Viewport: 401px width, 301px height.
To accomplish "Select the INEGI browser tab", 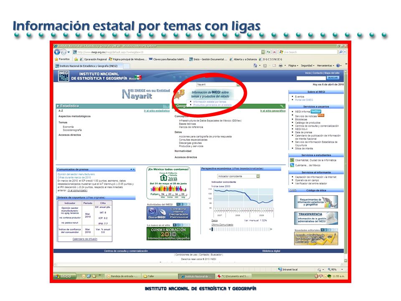I will pyautogui.click(x=89, y=66).
